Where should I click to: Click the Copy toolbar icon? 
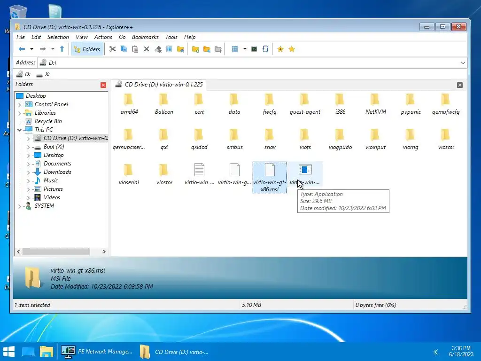pos(124,49)
